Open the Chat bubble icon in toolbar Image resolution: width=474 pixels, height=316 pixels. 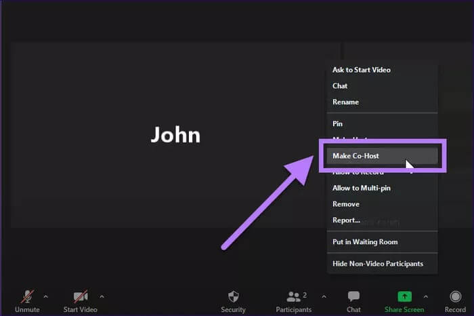point(353,296)
